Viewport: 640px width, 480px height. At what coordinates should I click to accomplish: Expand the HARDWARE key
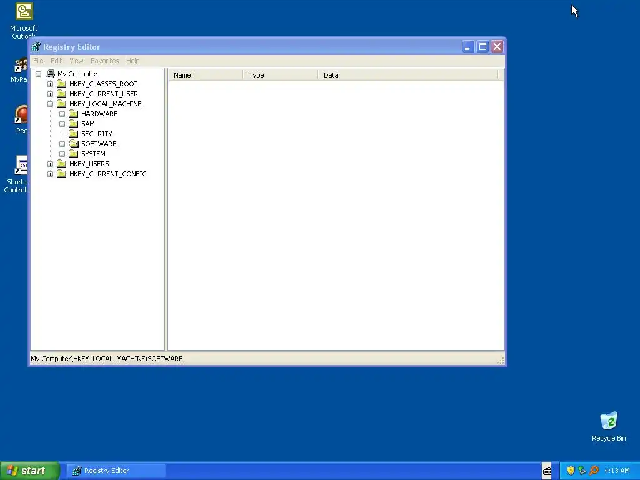tap(62, 114)
